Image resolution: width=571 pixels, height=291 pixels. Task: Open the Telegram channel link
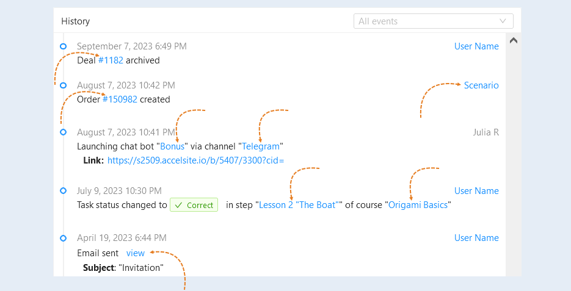click(261, 146)
